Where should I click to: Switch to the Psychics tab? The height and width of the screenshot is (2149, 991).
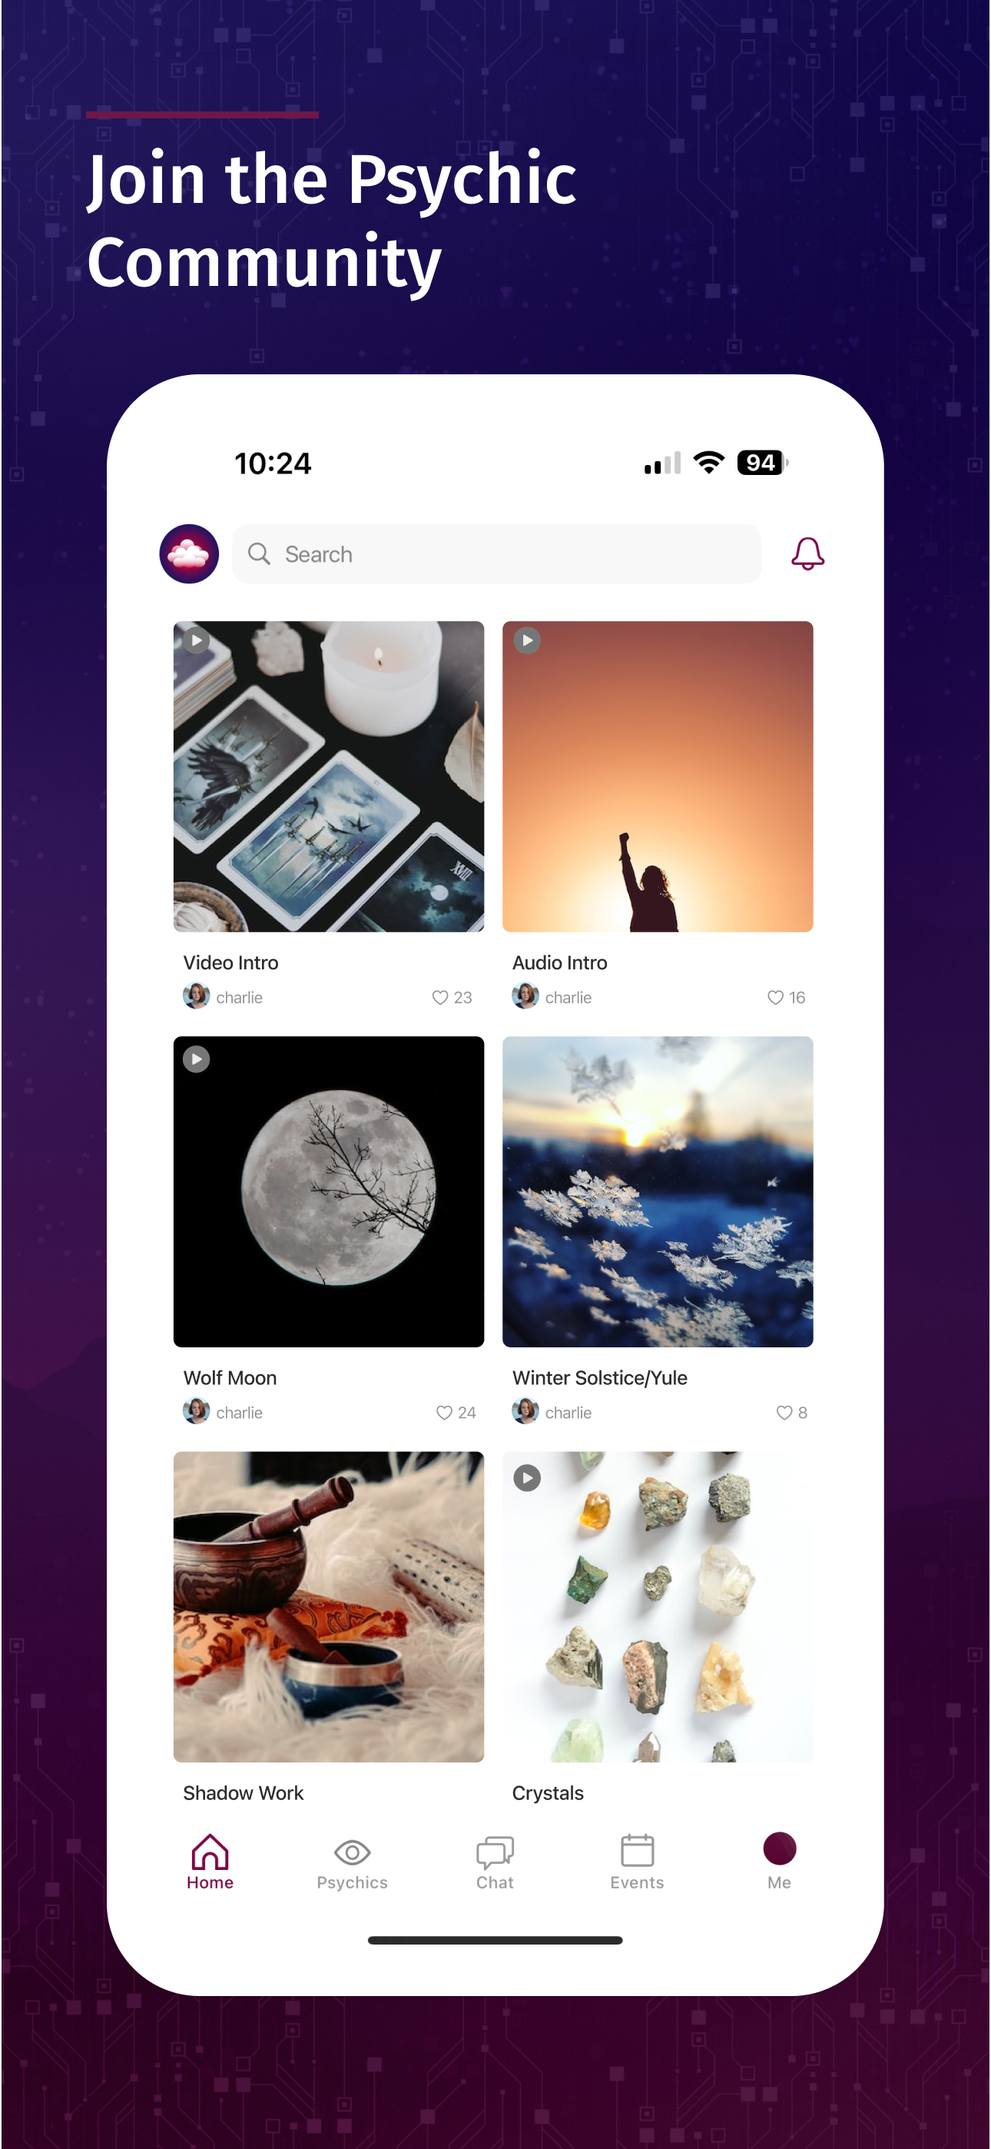point(352,1862)
